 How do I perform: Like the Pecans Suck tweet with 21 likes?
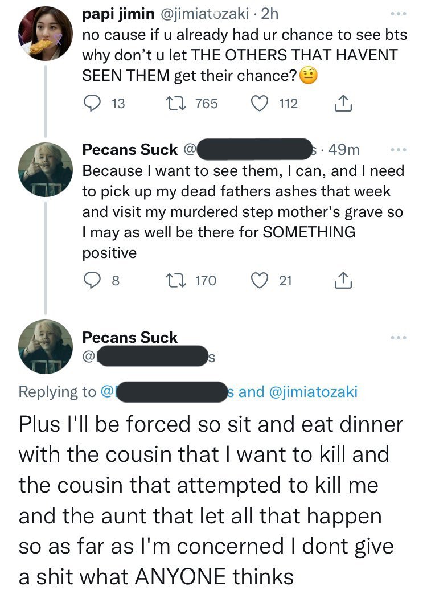pyautogui.click(x=259, y=281)
